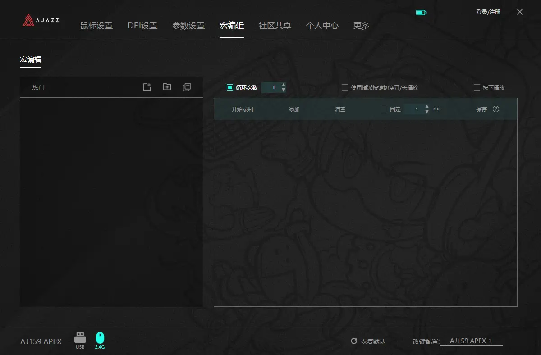Increase loop count with 循环次数 up arrow

[284, 85]
